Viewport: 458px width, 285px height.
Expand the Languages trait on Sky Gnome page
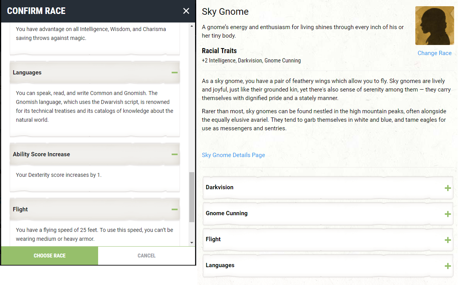pyautogui.click(x=448, y=266)
